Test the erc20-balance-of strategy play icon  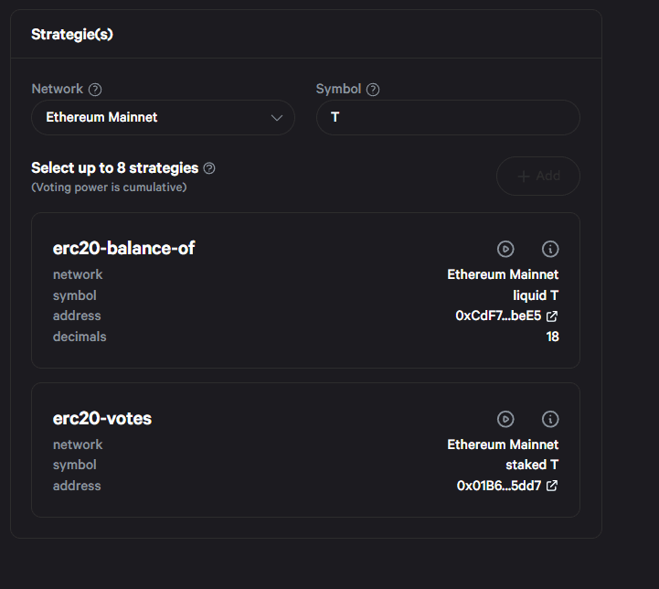point(505,249)
